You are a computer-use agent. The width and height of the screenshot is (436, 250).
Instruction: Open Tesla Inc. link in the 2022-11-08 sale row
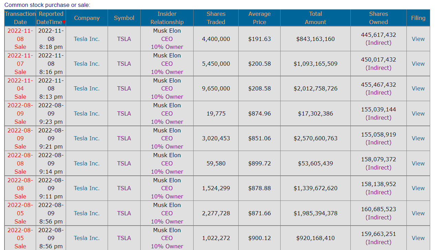pyautogui.click(x=87, y=39)
